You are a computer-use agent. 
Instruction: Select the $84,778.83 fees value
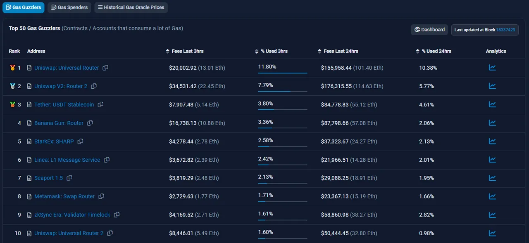click(335, 104)
